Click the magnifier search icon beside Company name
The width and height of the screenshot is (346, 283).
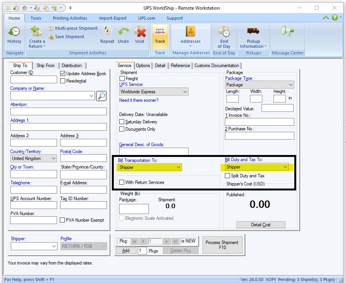click(101, 96)
